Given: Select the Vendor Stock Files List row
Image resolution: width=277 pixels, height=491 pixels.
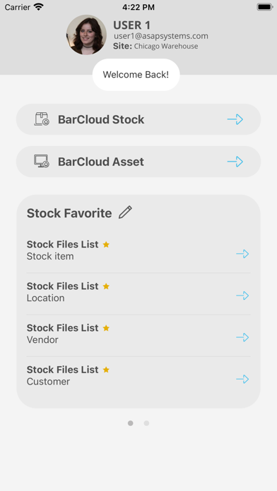Looking at the screenshot, I should pos(138,335).
